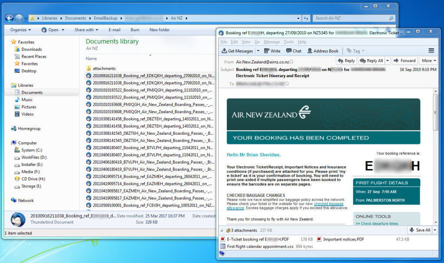The height and width of the screenshot is (263, 444).
Task: Click the Forward arrow in Explorer
Action: tap(19, 18)
